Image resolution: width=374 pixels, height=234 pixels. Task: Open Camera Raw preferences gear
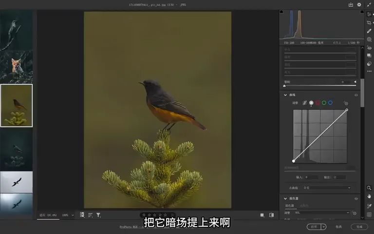[x=359, y=5]
